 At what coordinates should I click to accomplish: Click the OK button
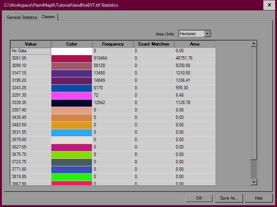pyautogui.click(x=199, y=198)
